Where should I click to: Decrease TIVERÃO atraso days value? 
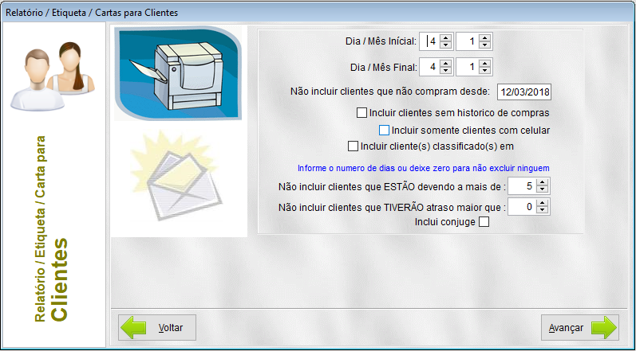click(542, 211)
